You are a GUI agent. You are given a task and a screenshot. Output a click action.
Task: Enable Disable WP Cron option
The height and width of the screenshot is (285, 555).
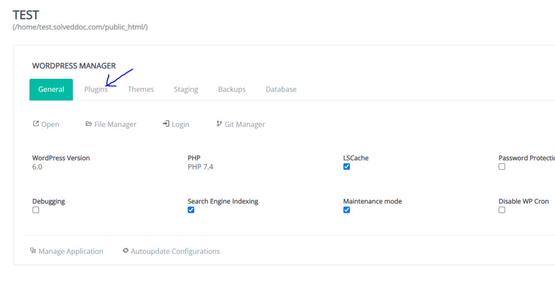click(502, 209)
